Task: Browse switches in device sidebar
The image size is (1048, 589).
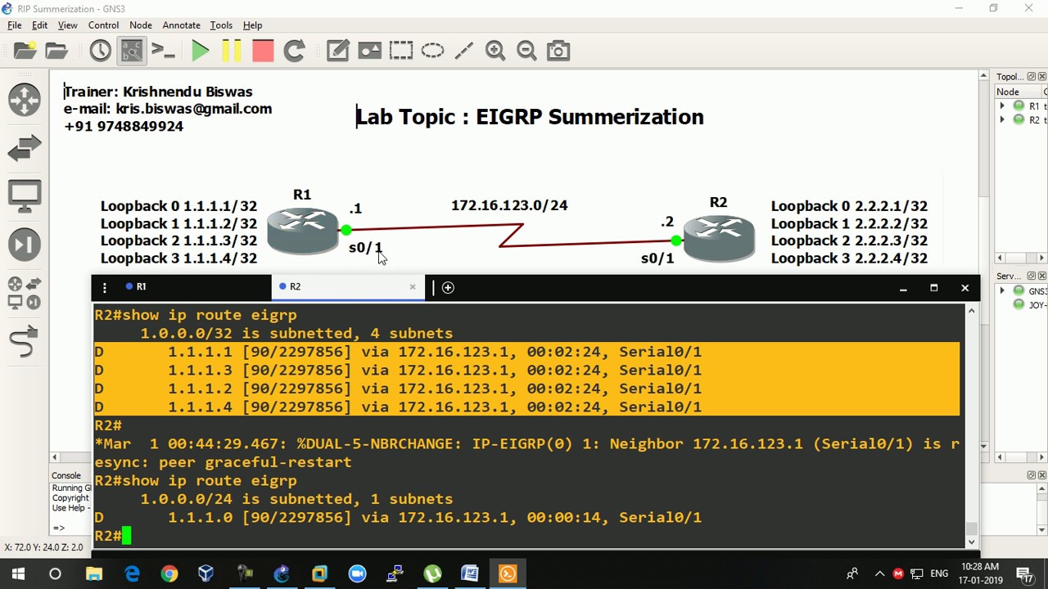Action: pyautogui.click(x=25, y=149)
